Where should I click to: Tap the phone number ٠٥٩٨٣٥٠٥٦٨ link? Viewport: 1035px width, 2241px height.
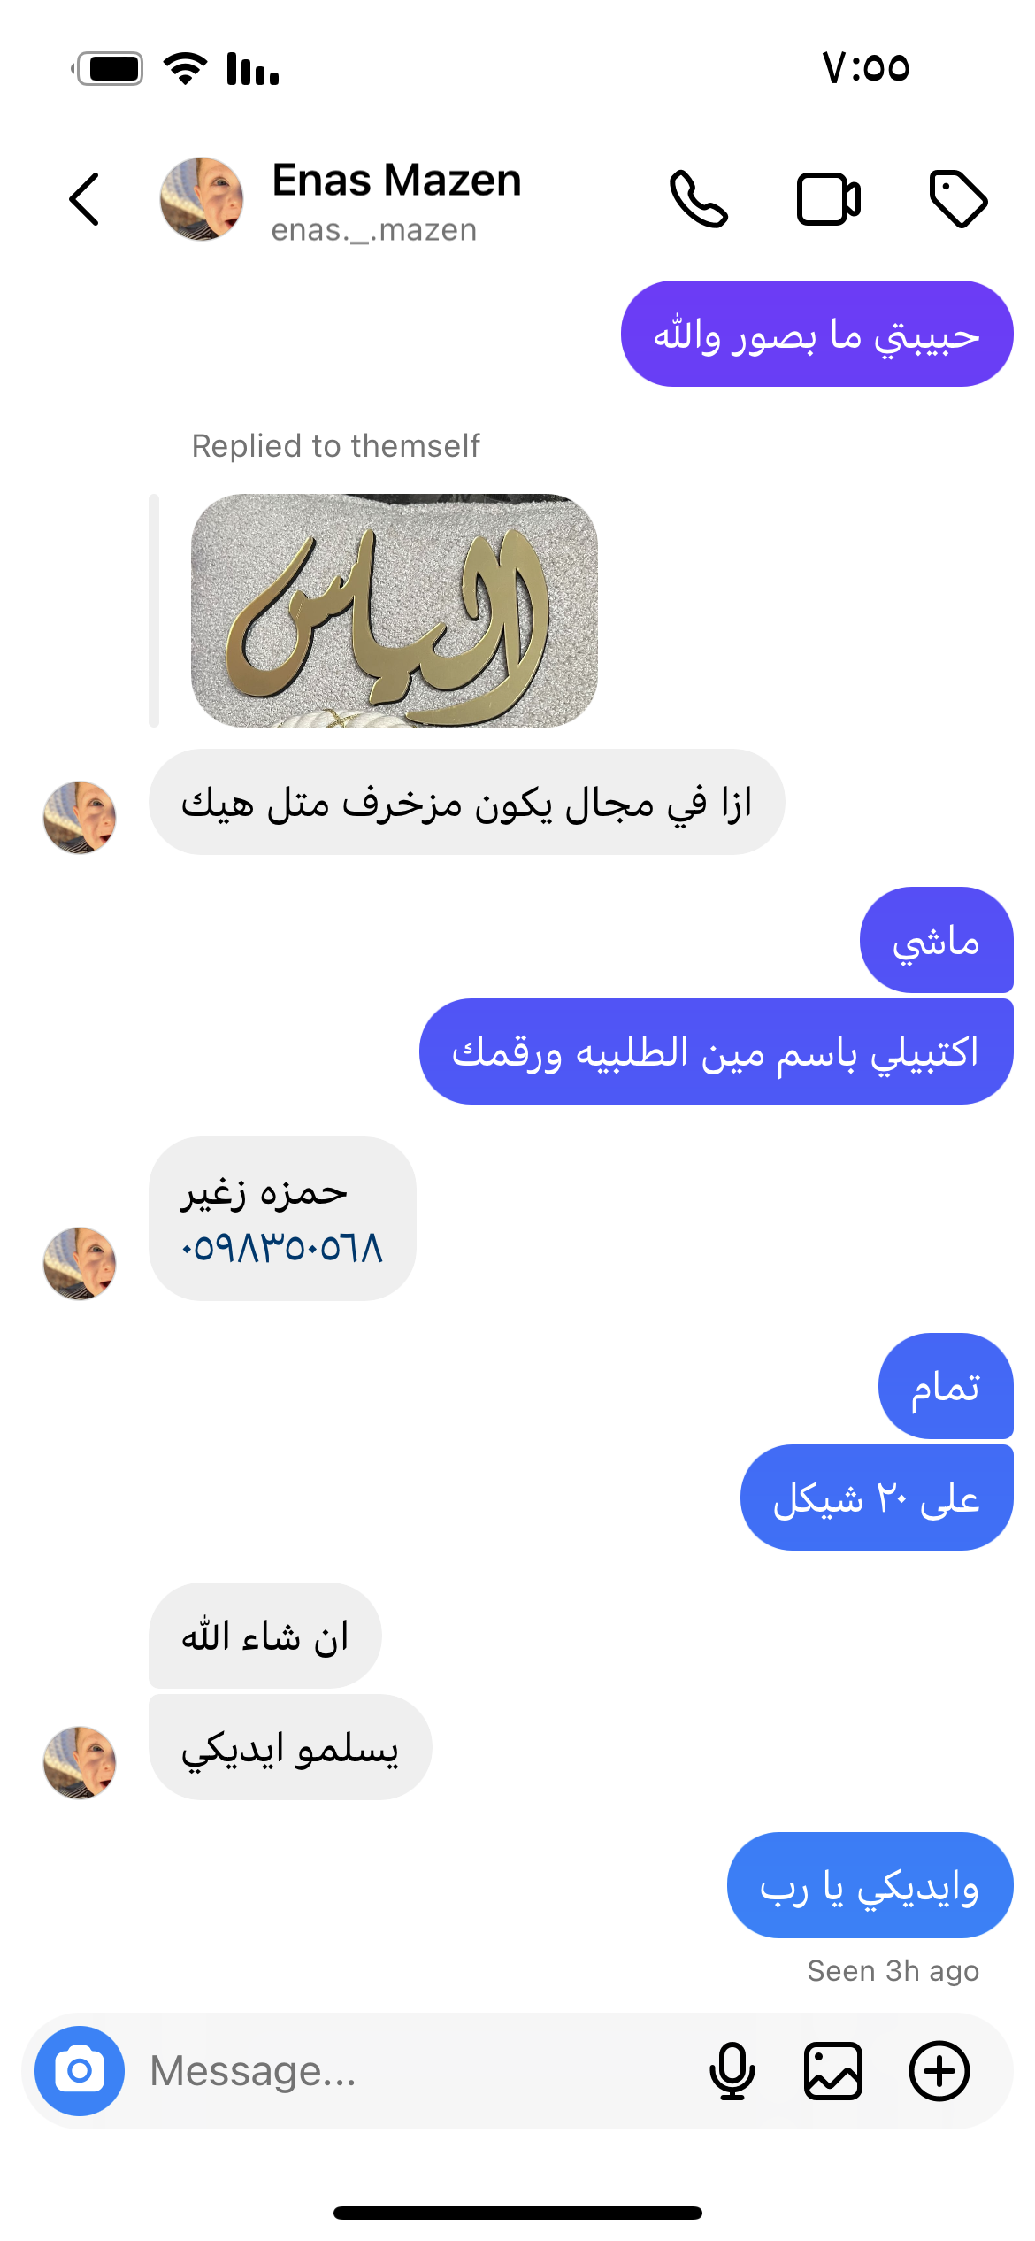coord(282,1248)
